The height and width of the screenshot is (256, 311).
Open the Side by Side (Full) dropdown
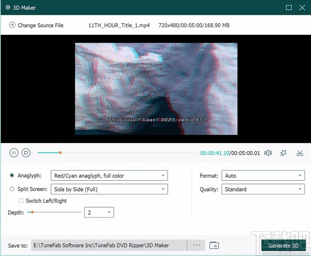pyautogui.click(x=109, y=189)
